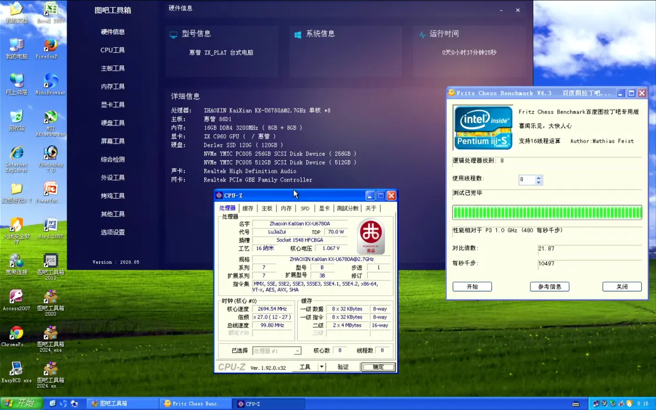Open the Internet Explorer desktop icon
The width and height of the screenshot is (656, 410).
point(17,159)
